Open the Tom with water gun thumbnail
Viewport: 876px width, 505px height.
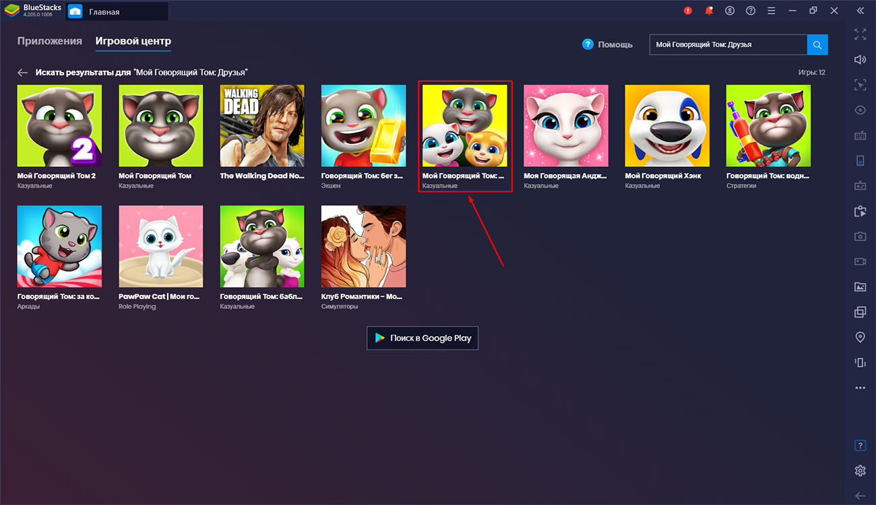pos(769,125)
